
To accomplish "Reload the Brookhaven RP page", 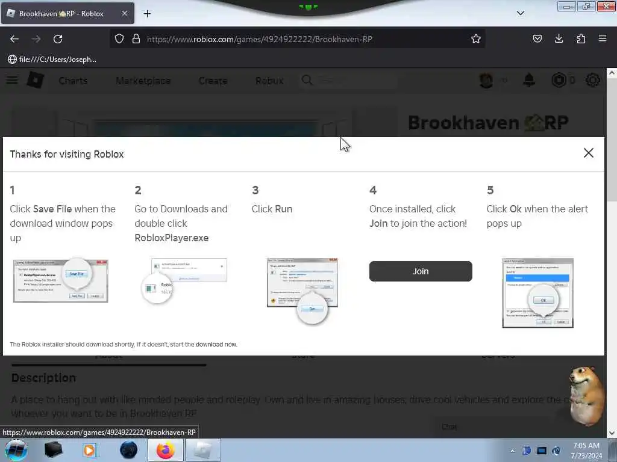I will click(x=58, y=39).
